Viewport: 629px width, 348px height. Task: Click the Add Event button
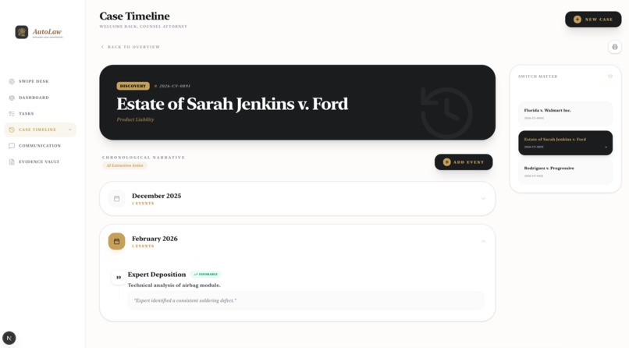tap(464, 162)
